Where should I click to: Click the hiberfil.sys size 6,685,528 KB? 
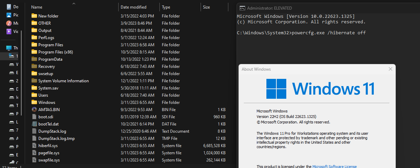pos(214,145)
